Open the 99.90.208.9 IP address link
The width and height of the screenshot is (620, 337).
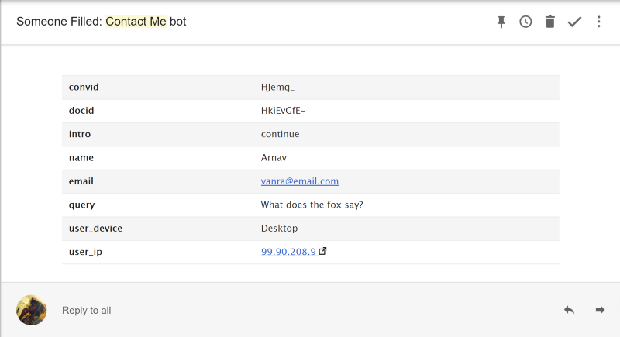tap(288, 252)
